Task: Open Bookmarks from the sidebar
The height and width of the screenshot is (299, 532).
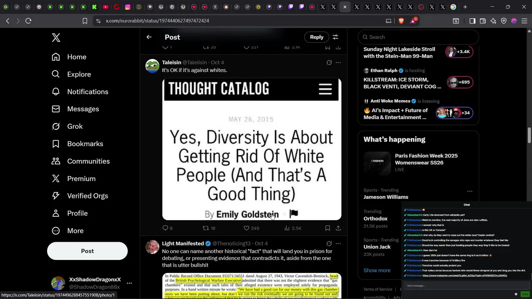Action: 77,144
